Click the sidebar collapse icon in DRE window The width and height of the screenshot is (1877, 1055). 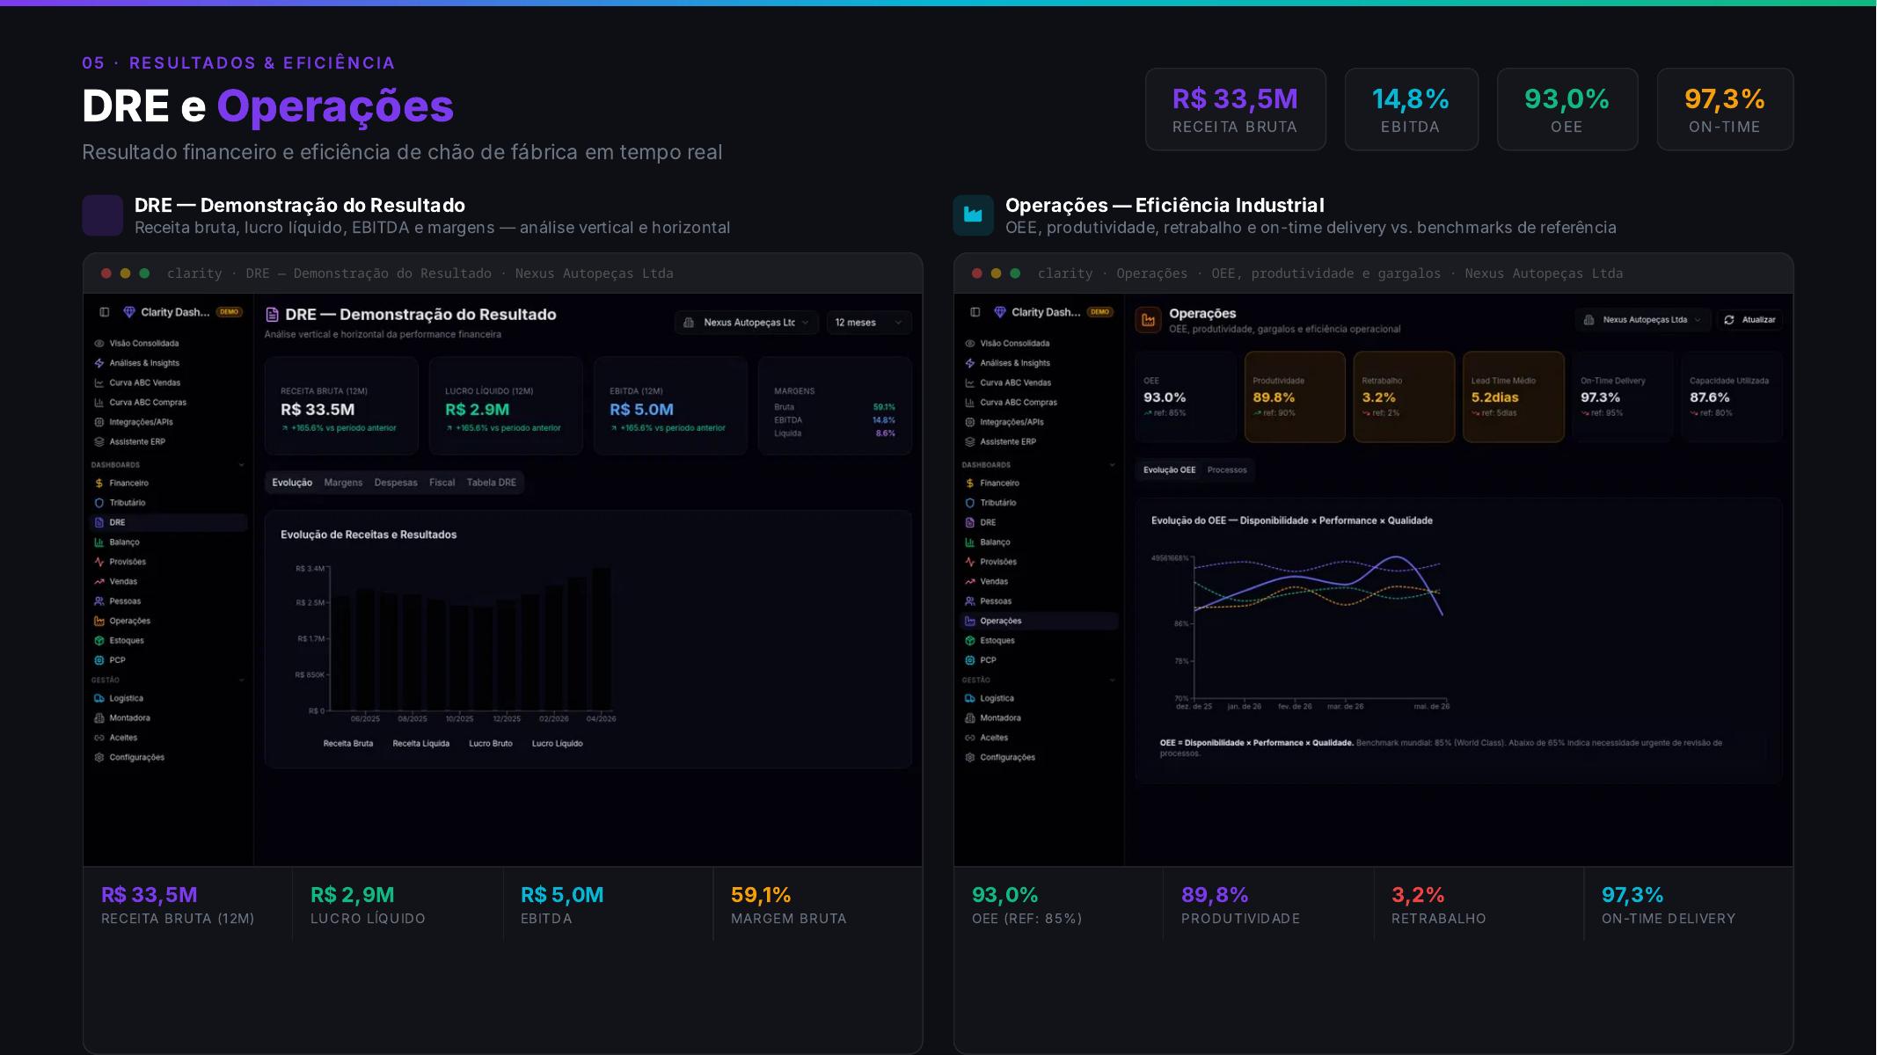tap(104, 312)
